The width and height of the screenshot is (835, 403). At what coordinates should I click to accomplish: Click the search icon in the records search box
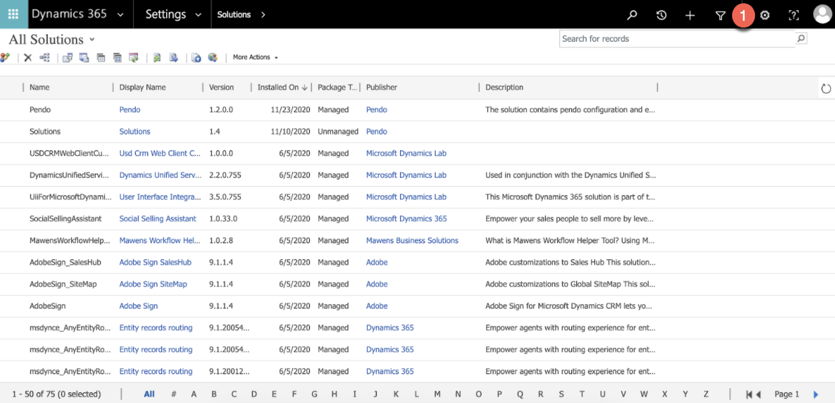(x=801, y=39)
